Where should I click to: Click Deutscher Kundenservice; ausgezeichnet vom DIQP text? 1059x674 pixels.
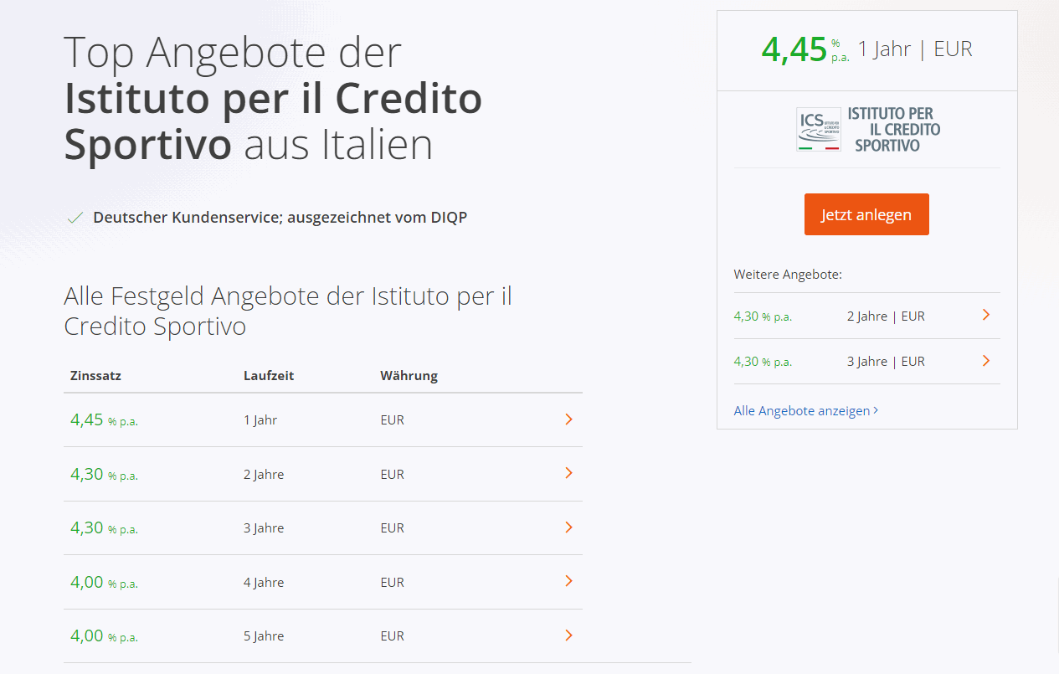pyautogui.click(x=280, y=218)
